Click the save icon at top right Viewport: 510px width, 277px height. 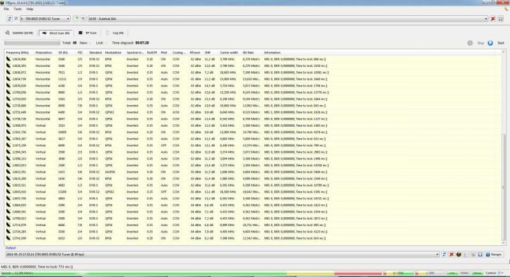tap(502, 19)
